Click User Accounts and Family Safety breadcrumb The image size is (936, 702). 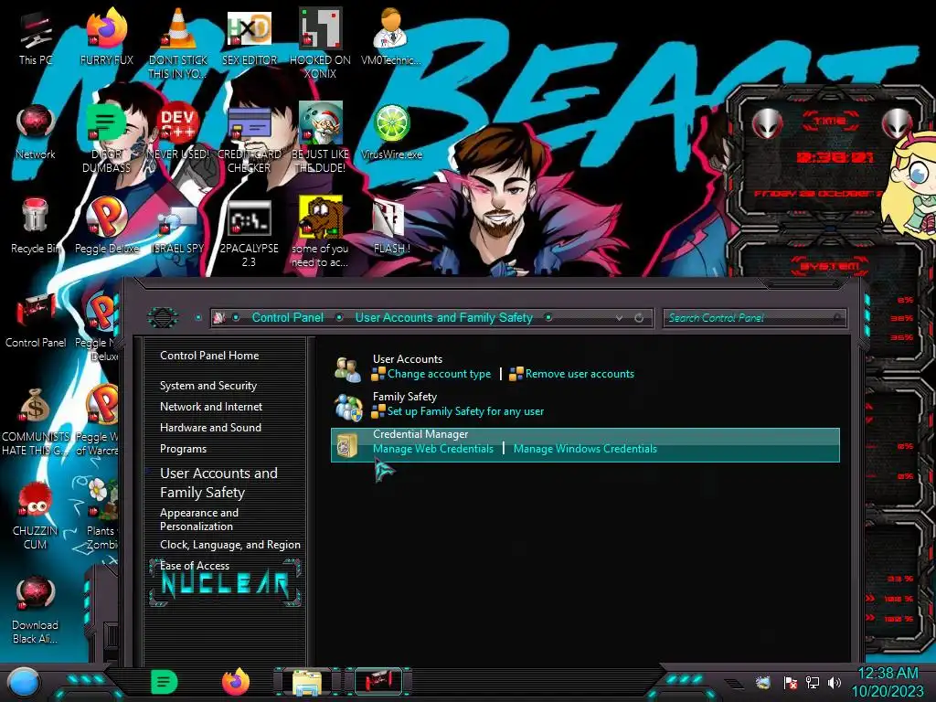443,317
